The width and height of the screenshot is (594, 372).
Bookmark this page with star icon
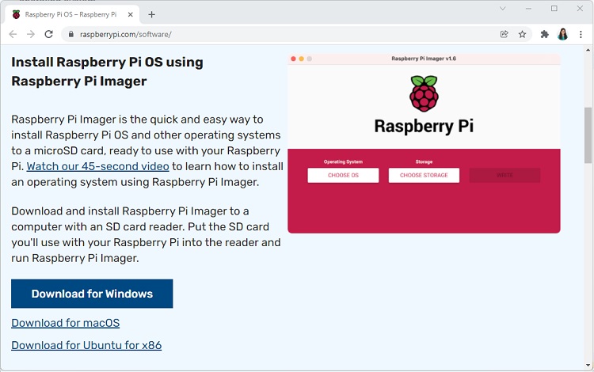click(523, 34)
